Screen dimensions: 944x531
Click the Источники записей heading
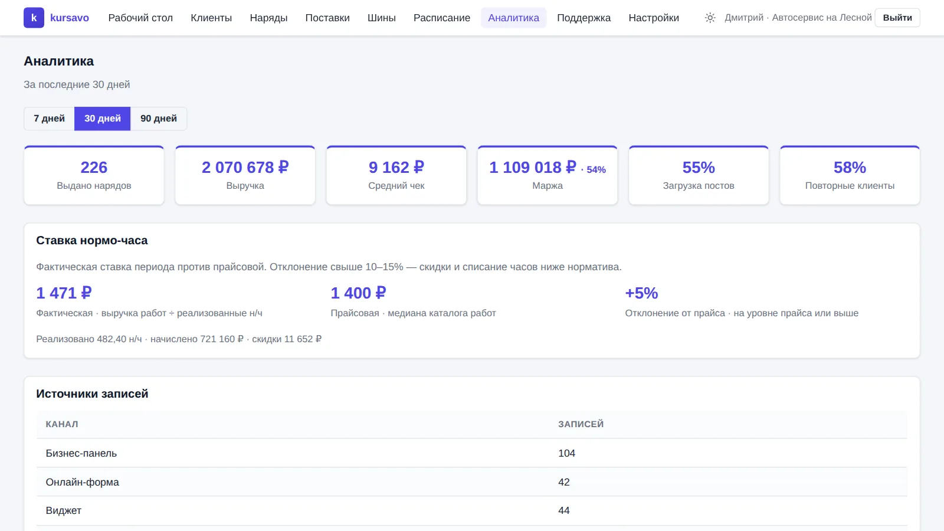point(92,394)
